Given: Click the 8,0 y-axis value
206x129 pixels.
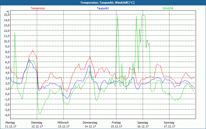Looking at the screenshot, I should (7, 52).
